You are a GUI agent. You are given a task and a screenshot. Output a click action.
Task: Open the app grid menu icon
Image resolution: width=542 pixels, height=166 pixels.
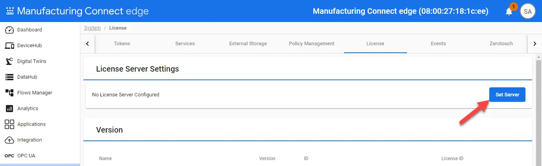(x=9, y=11)
